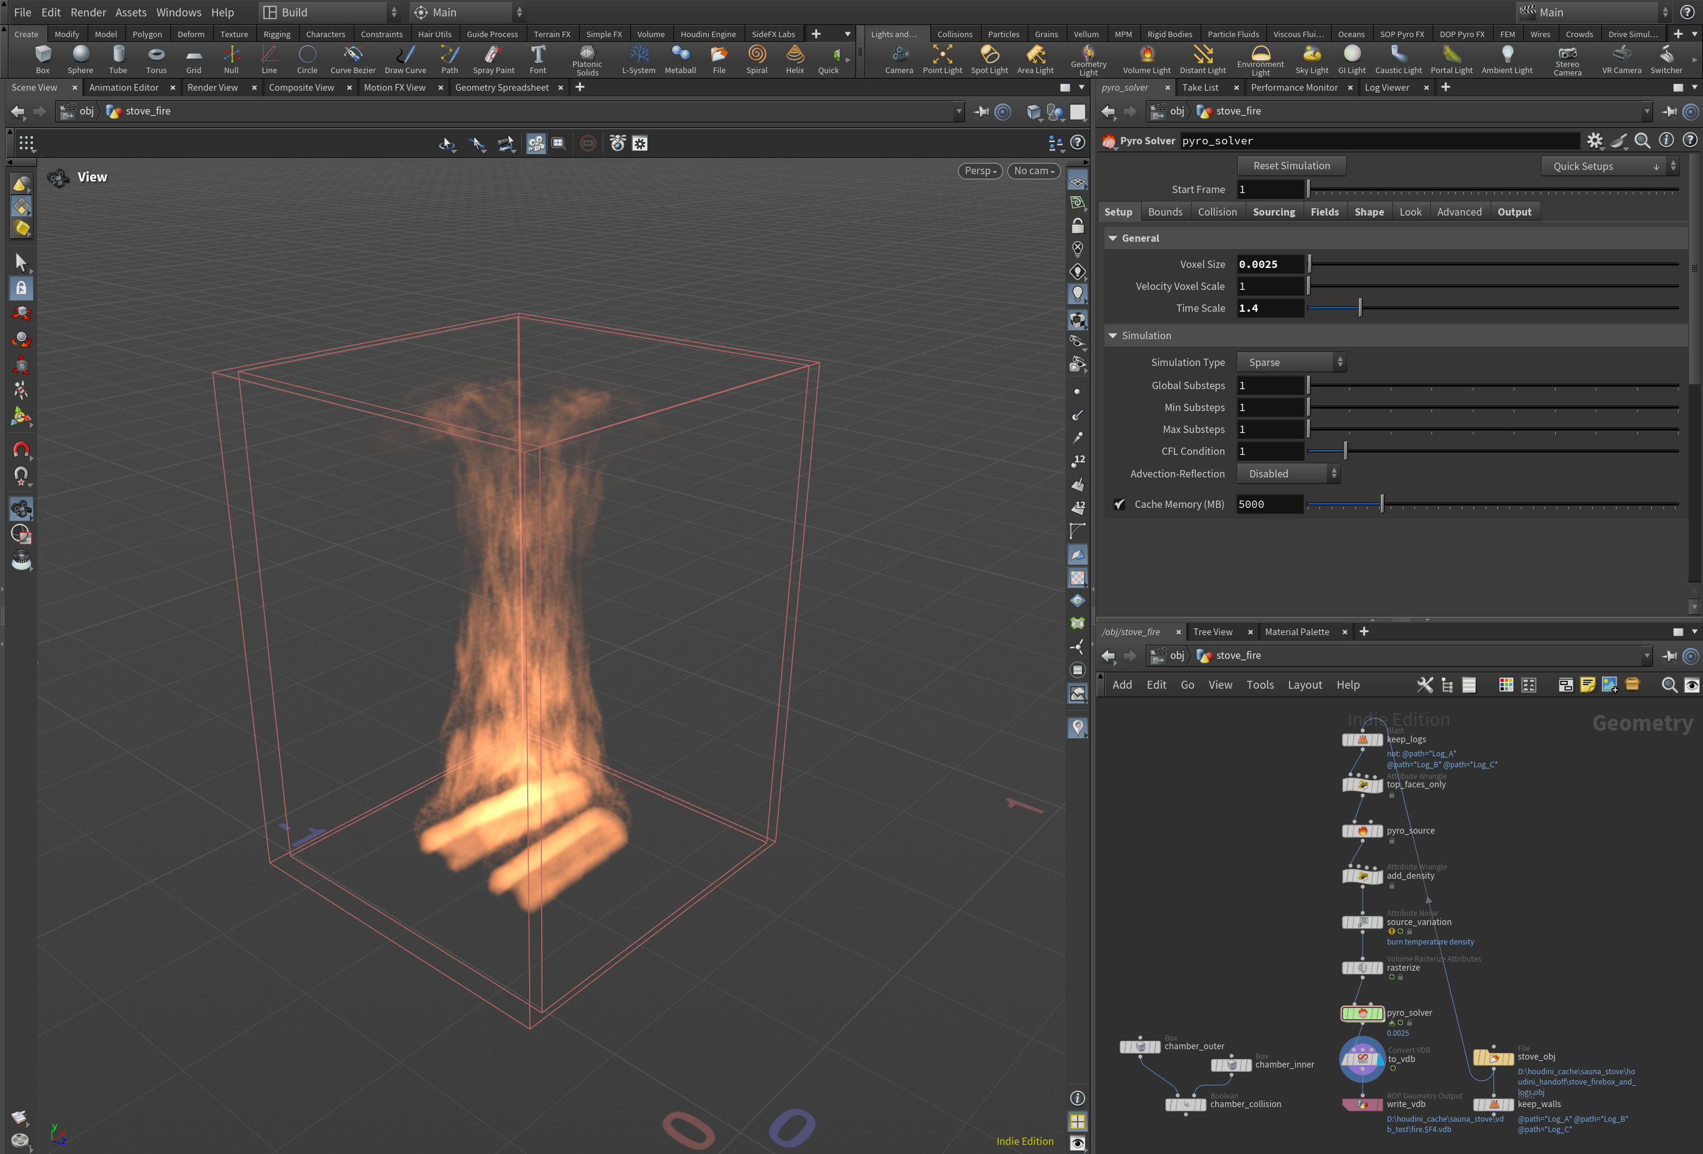This screenshot has width=1703, height=1154.
Task: Adjust the Cache Memory slider
Action: tap(1493, 504)
